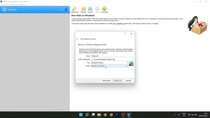Open taskbar Search

point(87,115)
